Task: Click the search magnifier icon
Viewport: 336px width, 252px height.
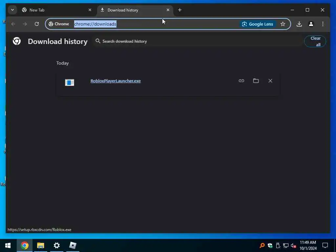Action: click(98, 41)
